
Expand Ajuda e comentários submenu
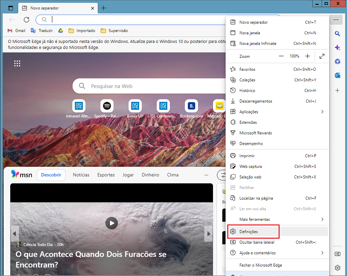pyautogui.click(x=322, y=253)
